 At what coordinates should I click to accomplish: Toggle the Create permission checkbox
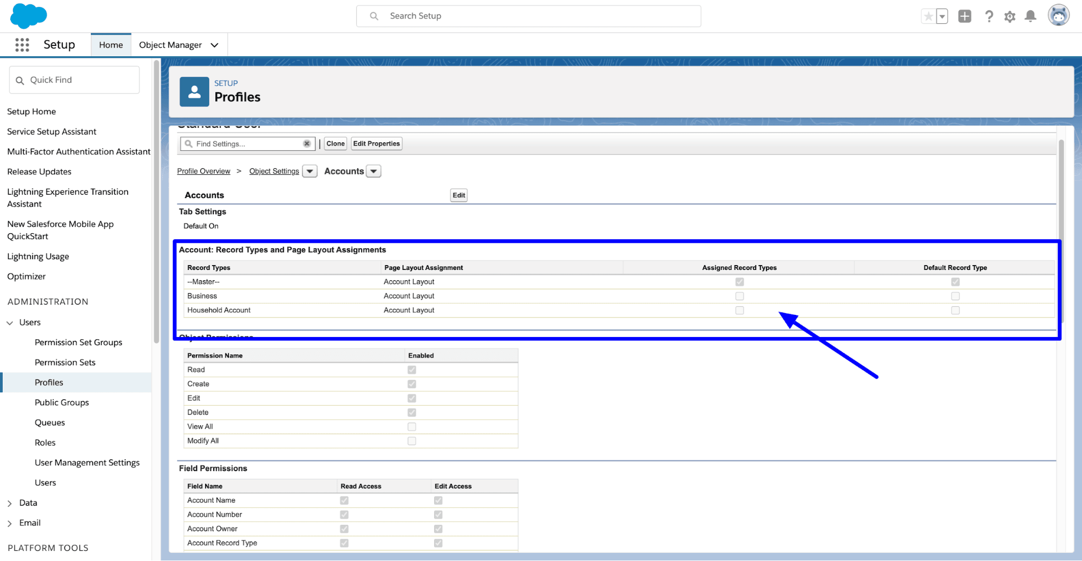click(x=412, y=384)
